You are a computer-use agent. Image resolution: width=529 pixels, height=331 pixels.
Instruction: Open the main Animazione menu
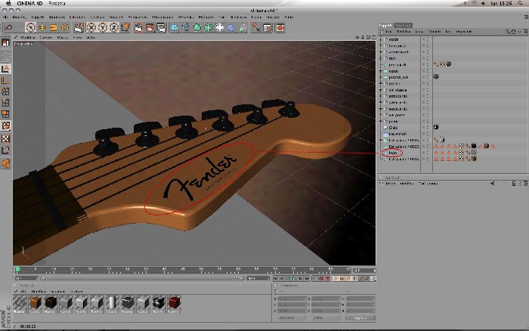(x=138, y=17)
